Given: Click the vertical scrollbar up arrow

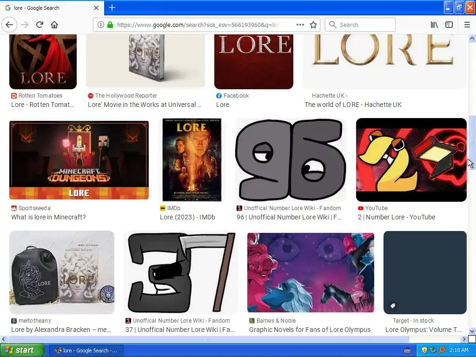Looking at the screenshot, I should [x=472, y=38].
